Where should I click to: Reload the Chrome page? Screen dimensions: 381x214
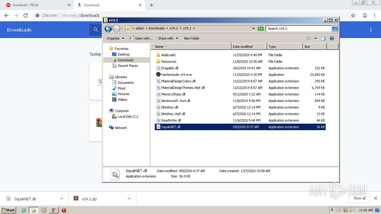(x=26, y=15)
